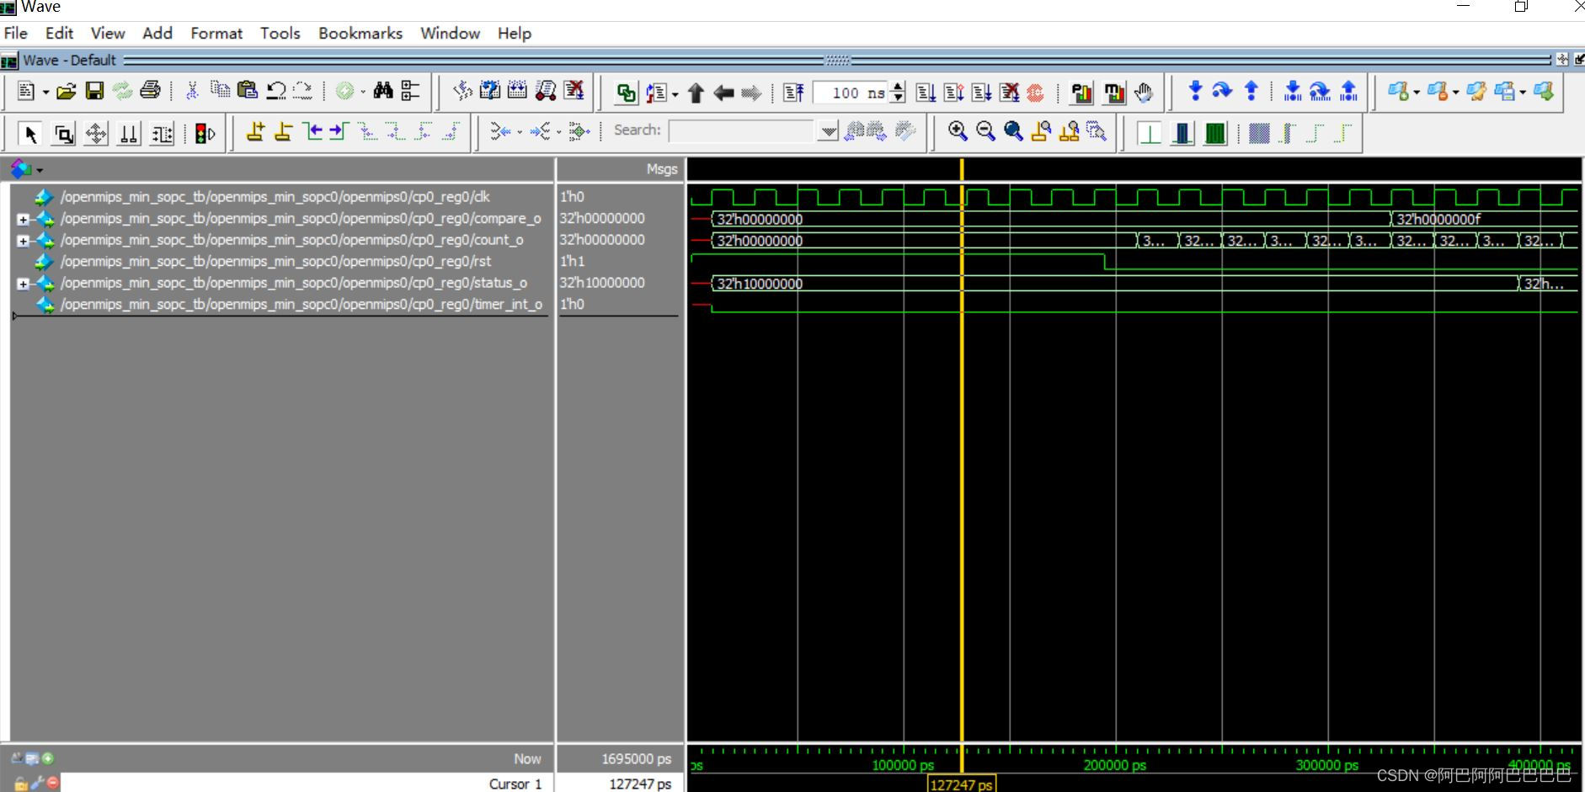Click the Collapse All tree icon
The image size is (1585, 792).
click(x=410, y=91)
